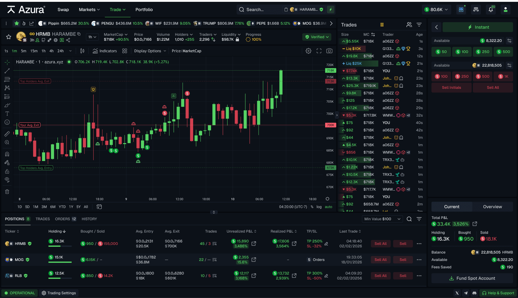Buy with the $250 quick amount

pyautogui.click(x=482, y=52)
